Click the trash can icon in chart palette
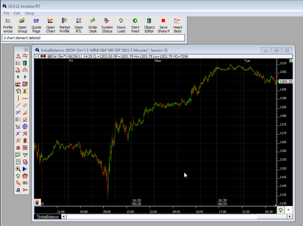Screen dimensions: 303x226 point(25,63)
